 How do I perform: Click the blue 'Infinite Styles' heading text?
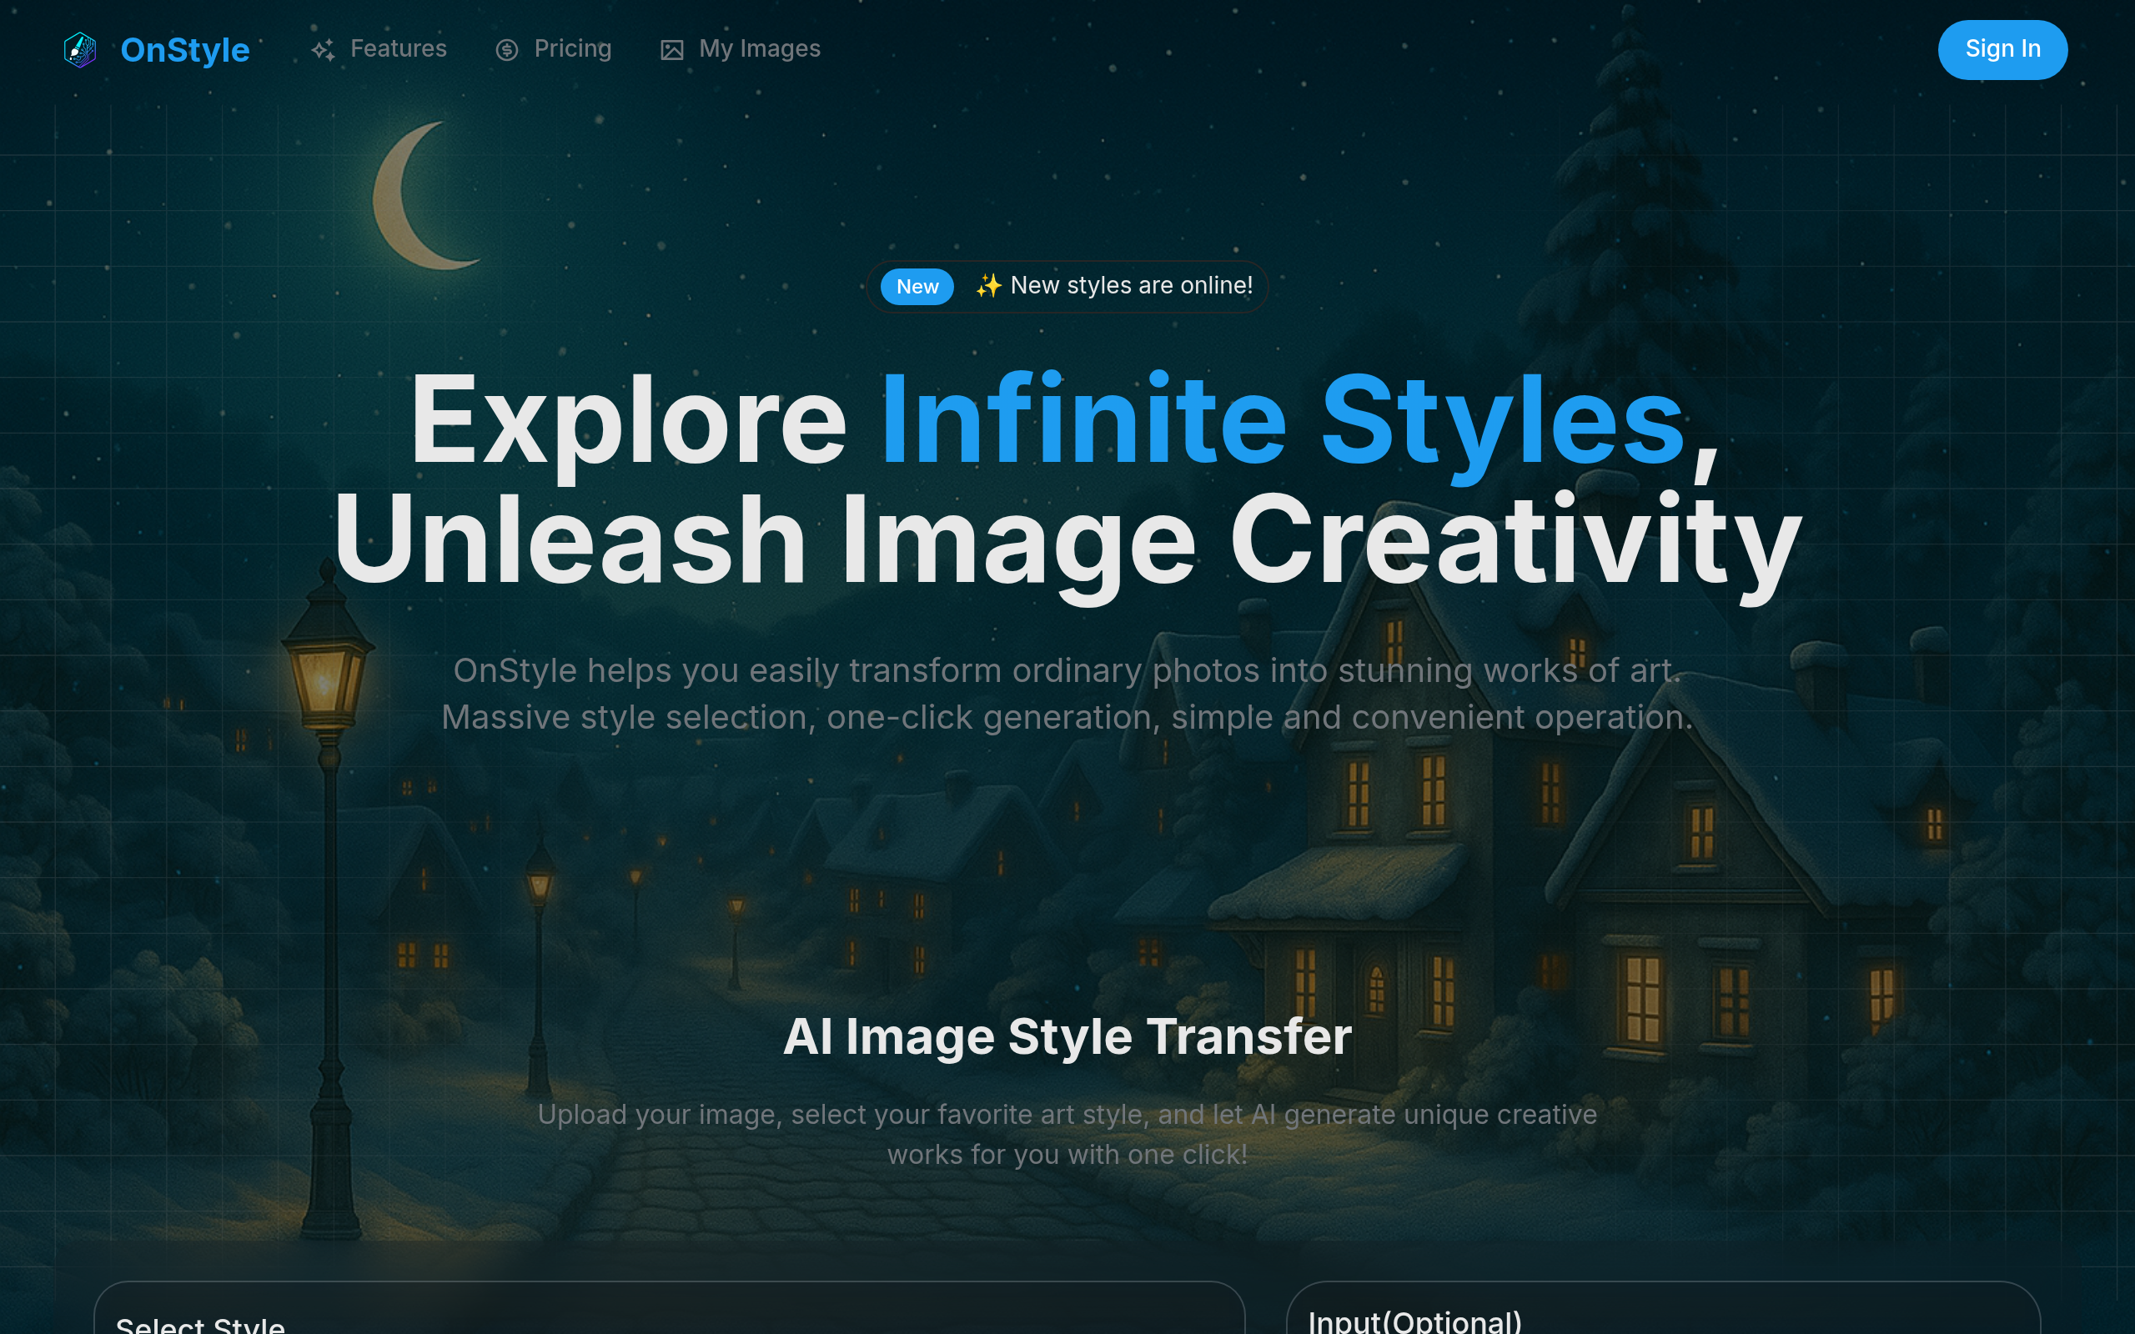1282,421
